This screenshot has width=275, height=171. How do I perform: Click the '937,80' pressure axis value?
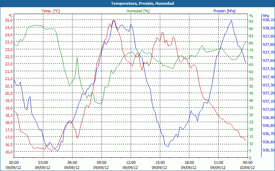click(x=269, y=44)
